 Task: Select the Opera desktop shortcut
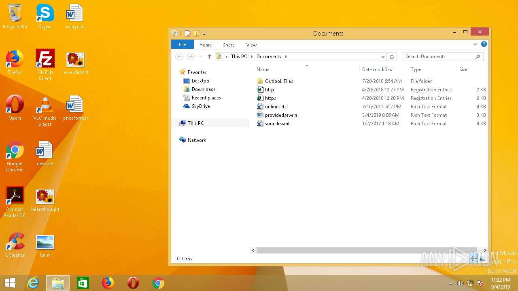15,108
